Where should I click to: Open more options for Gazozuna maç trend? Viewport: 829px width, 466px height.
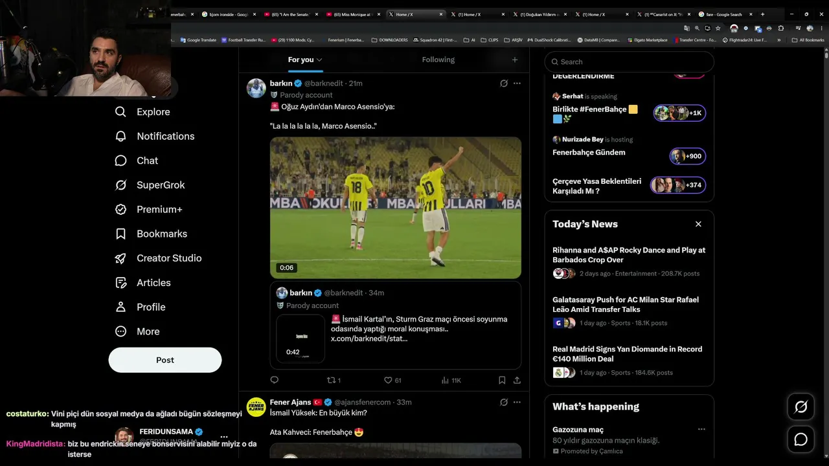point(701,429)
